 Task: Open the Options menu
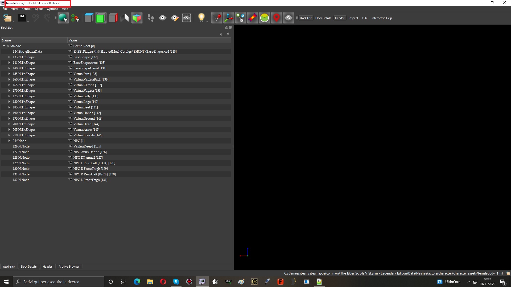52,9
